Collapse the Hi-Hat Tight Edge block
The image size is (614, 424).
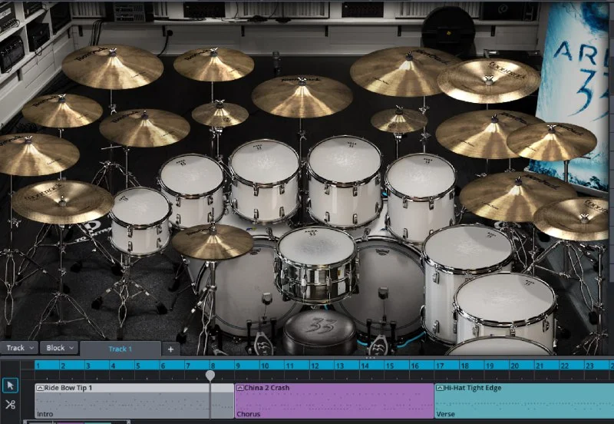[x=440, y=388]
